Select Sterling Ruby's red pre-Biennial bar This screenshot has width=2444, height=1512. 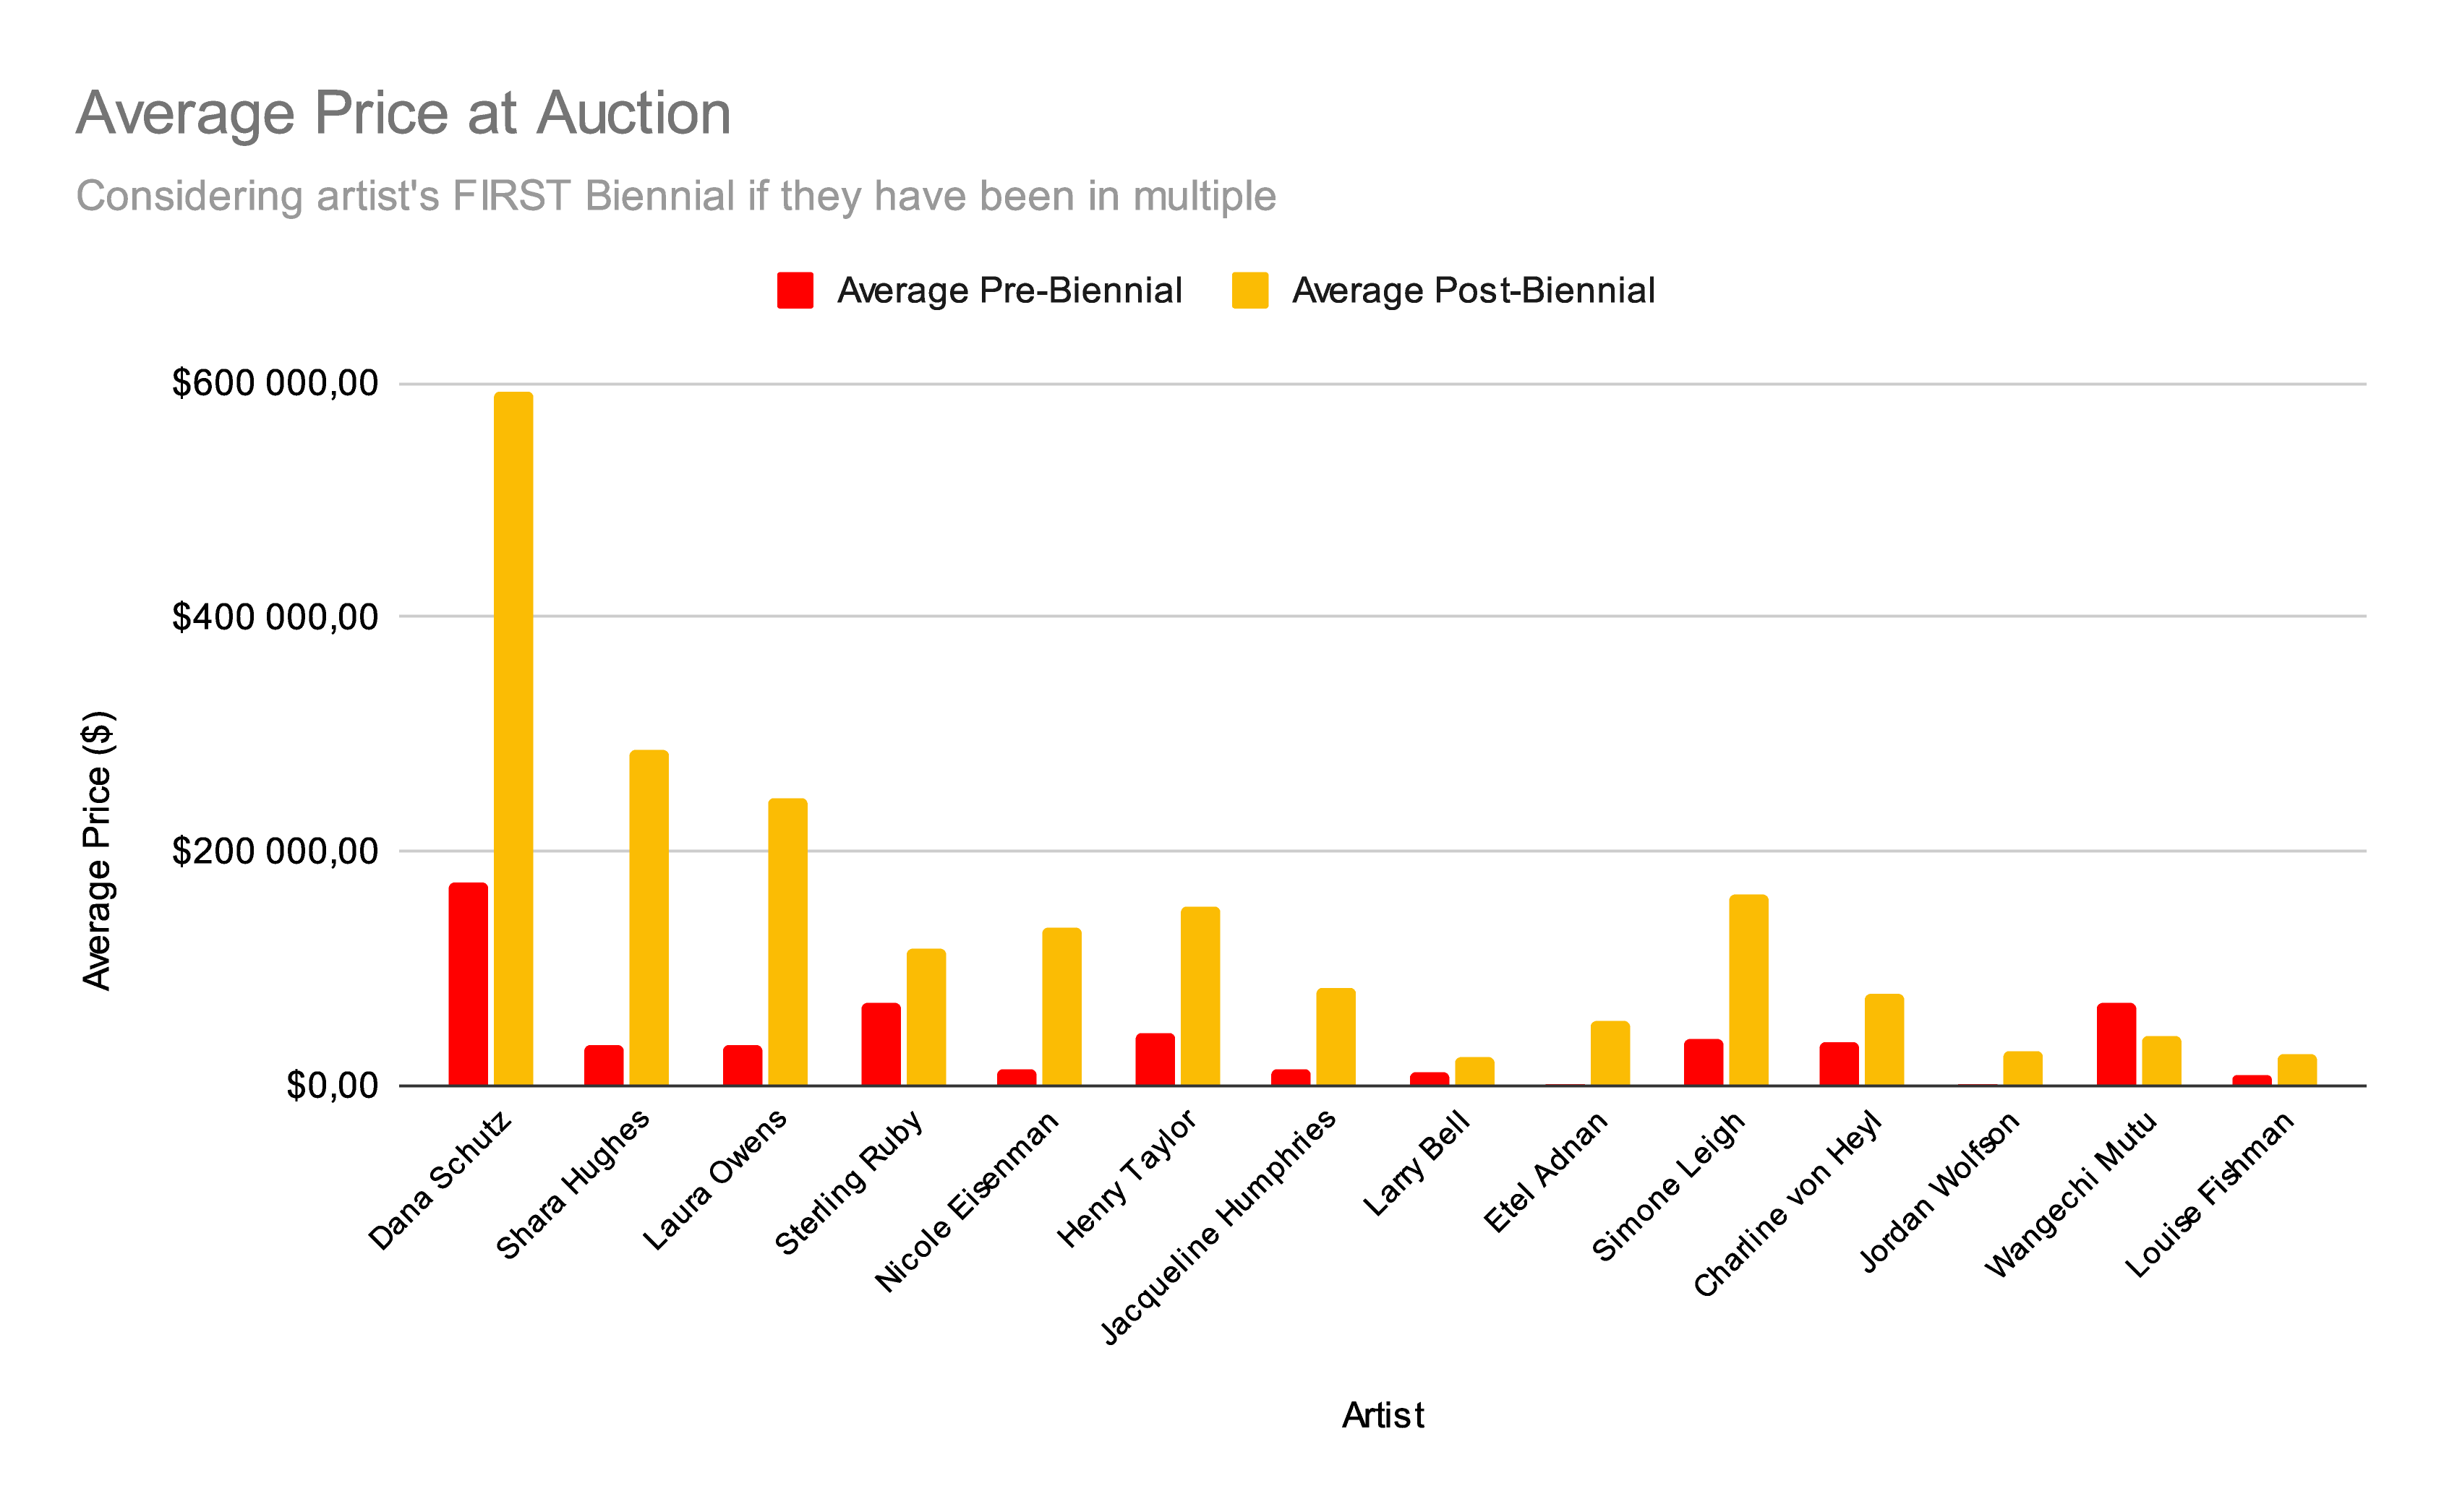tap(881, 1044)
